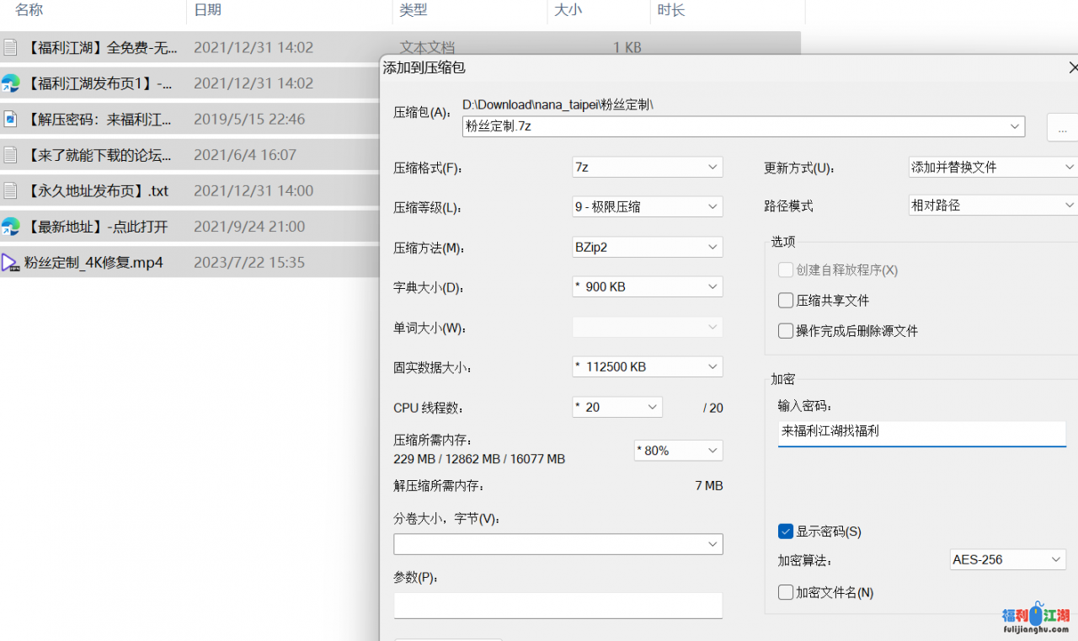Click the icon of 【福利江湖】全免费-无... file

click(x=10, y=47)
